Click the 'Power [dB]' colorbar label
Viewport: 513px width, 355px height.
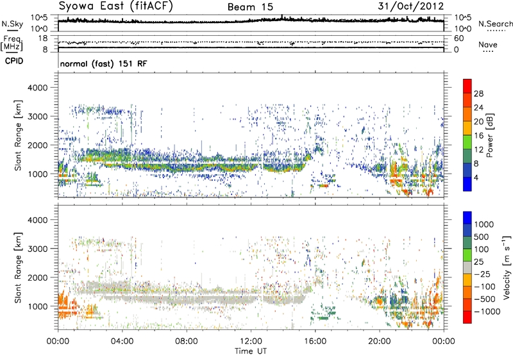(490, 135)
